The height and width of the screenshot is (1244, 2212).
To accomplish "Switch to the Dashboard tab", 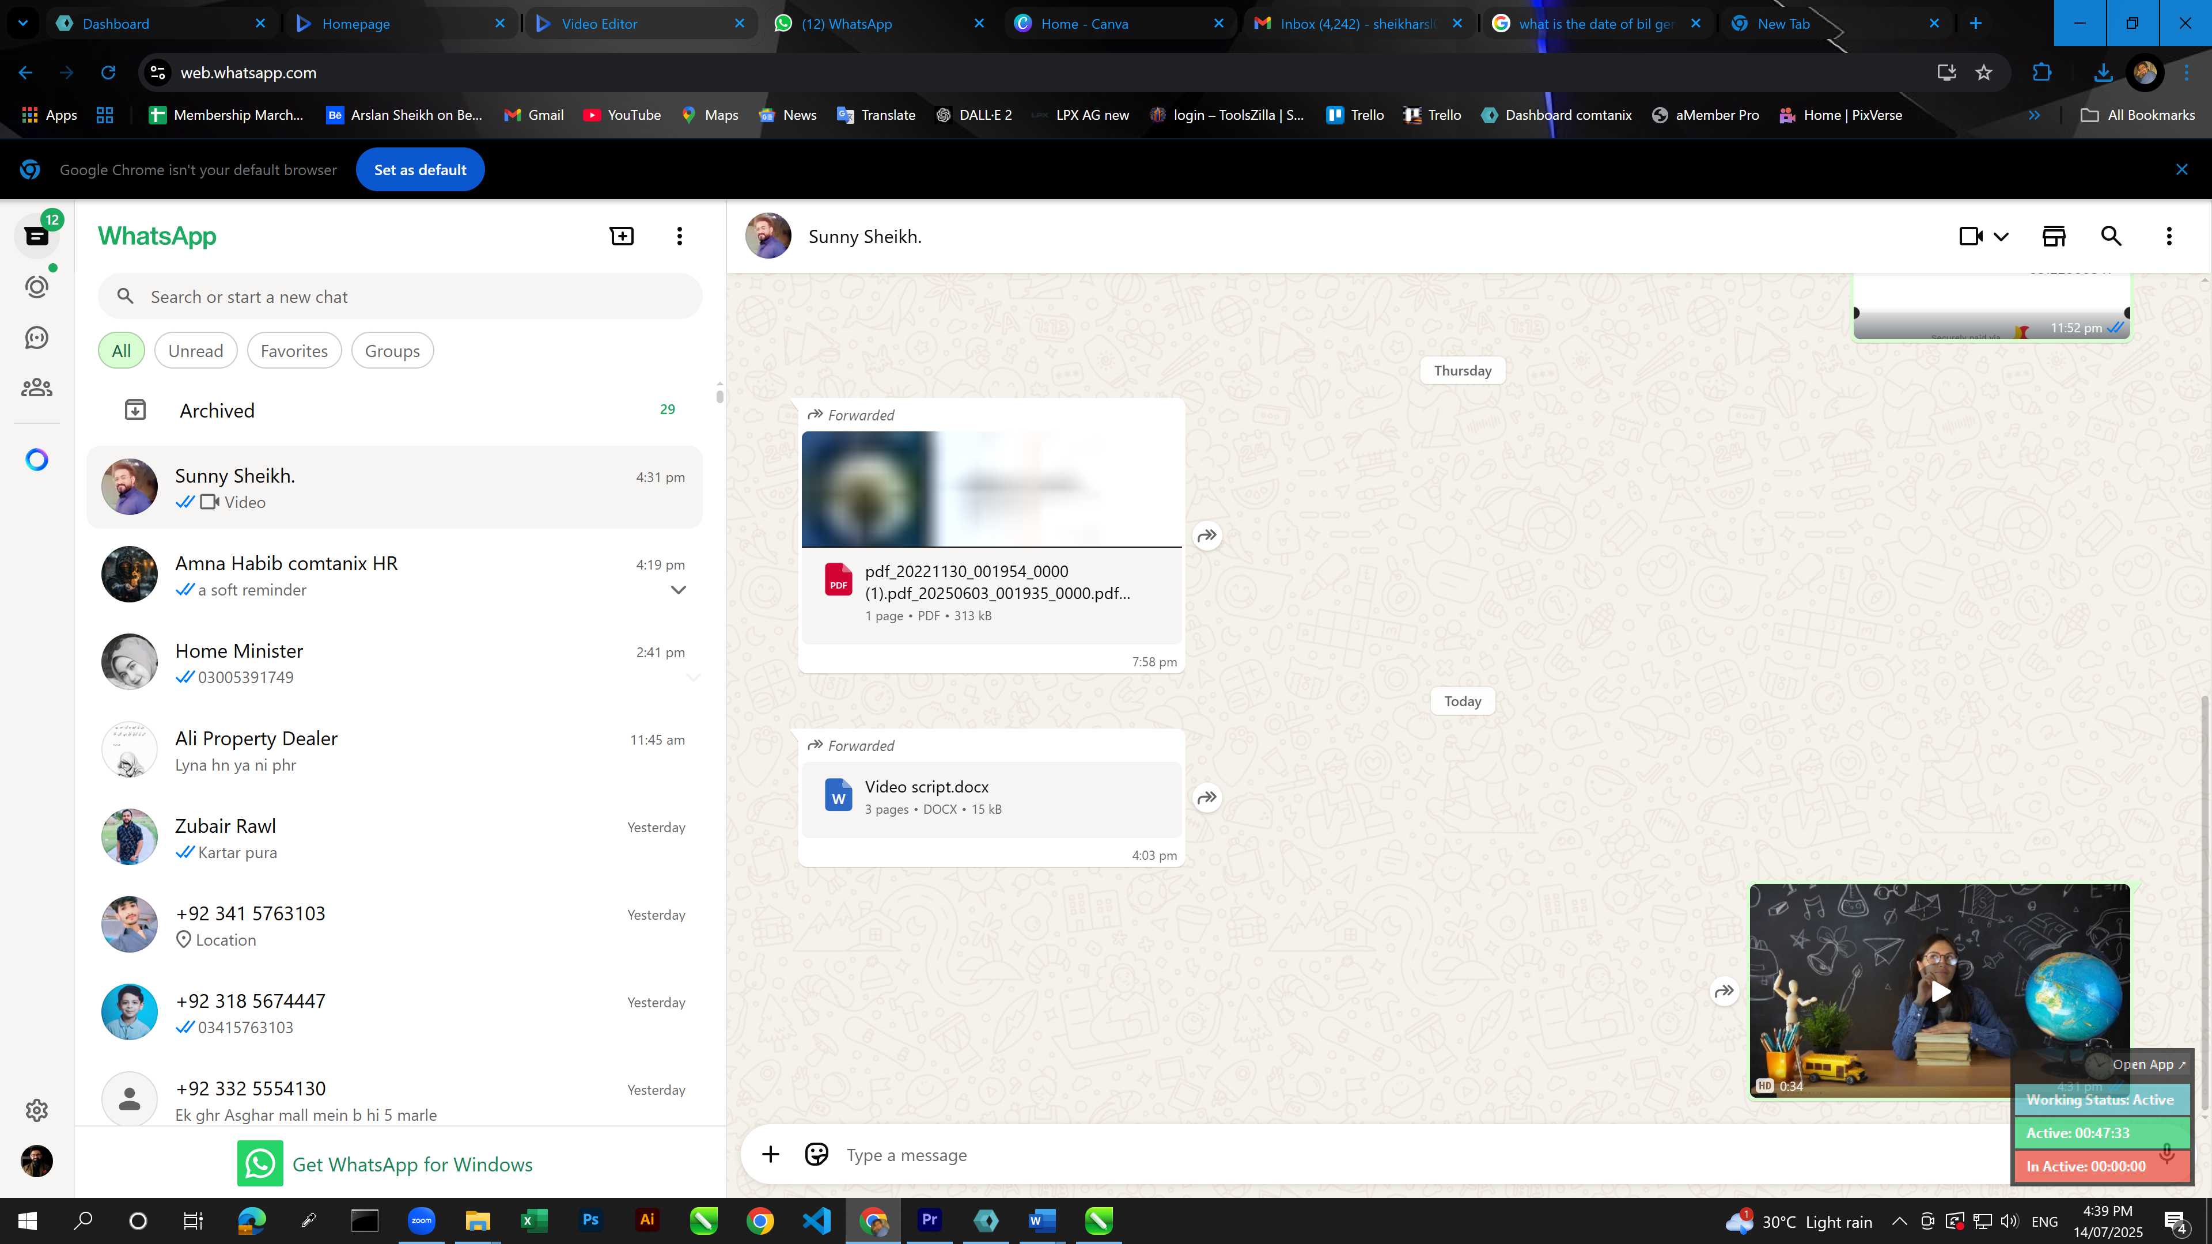I will coord(161,23).
